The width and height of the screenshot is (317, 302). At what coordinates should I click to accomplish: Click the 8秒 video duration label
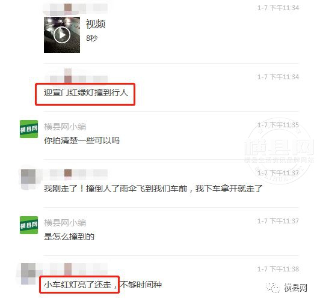point(92,38)
